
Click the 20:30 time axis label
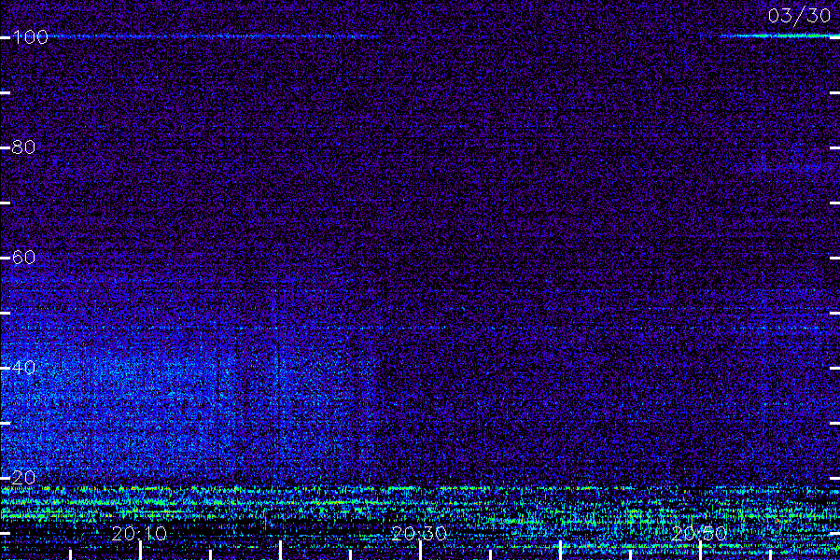pos(419,534)
